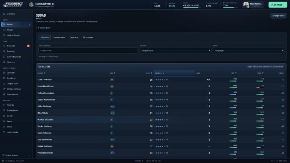Click Elias Tuominen's GK position badge
The width and height of the screenshot is (290, 163).
coord(112,80)
